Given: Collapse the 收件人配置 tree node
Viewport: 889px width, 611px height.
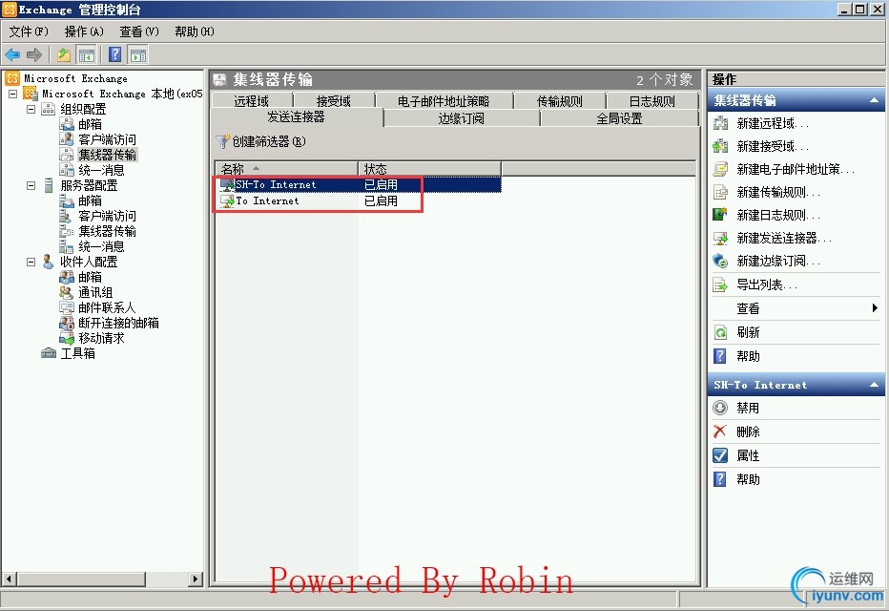Looking at the screenshot, I should (31, 263).
